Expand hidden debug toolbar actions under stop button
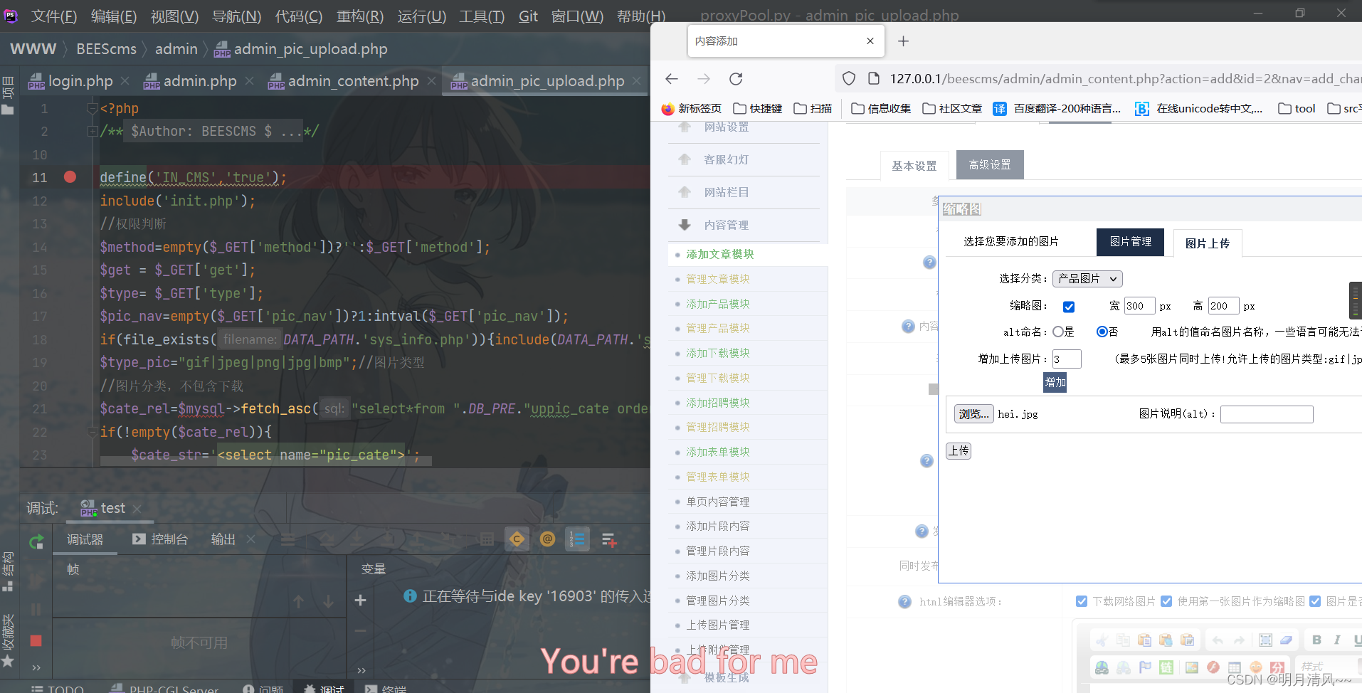This screenshot has width=1362, height=693. [x=36, y=667]
